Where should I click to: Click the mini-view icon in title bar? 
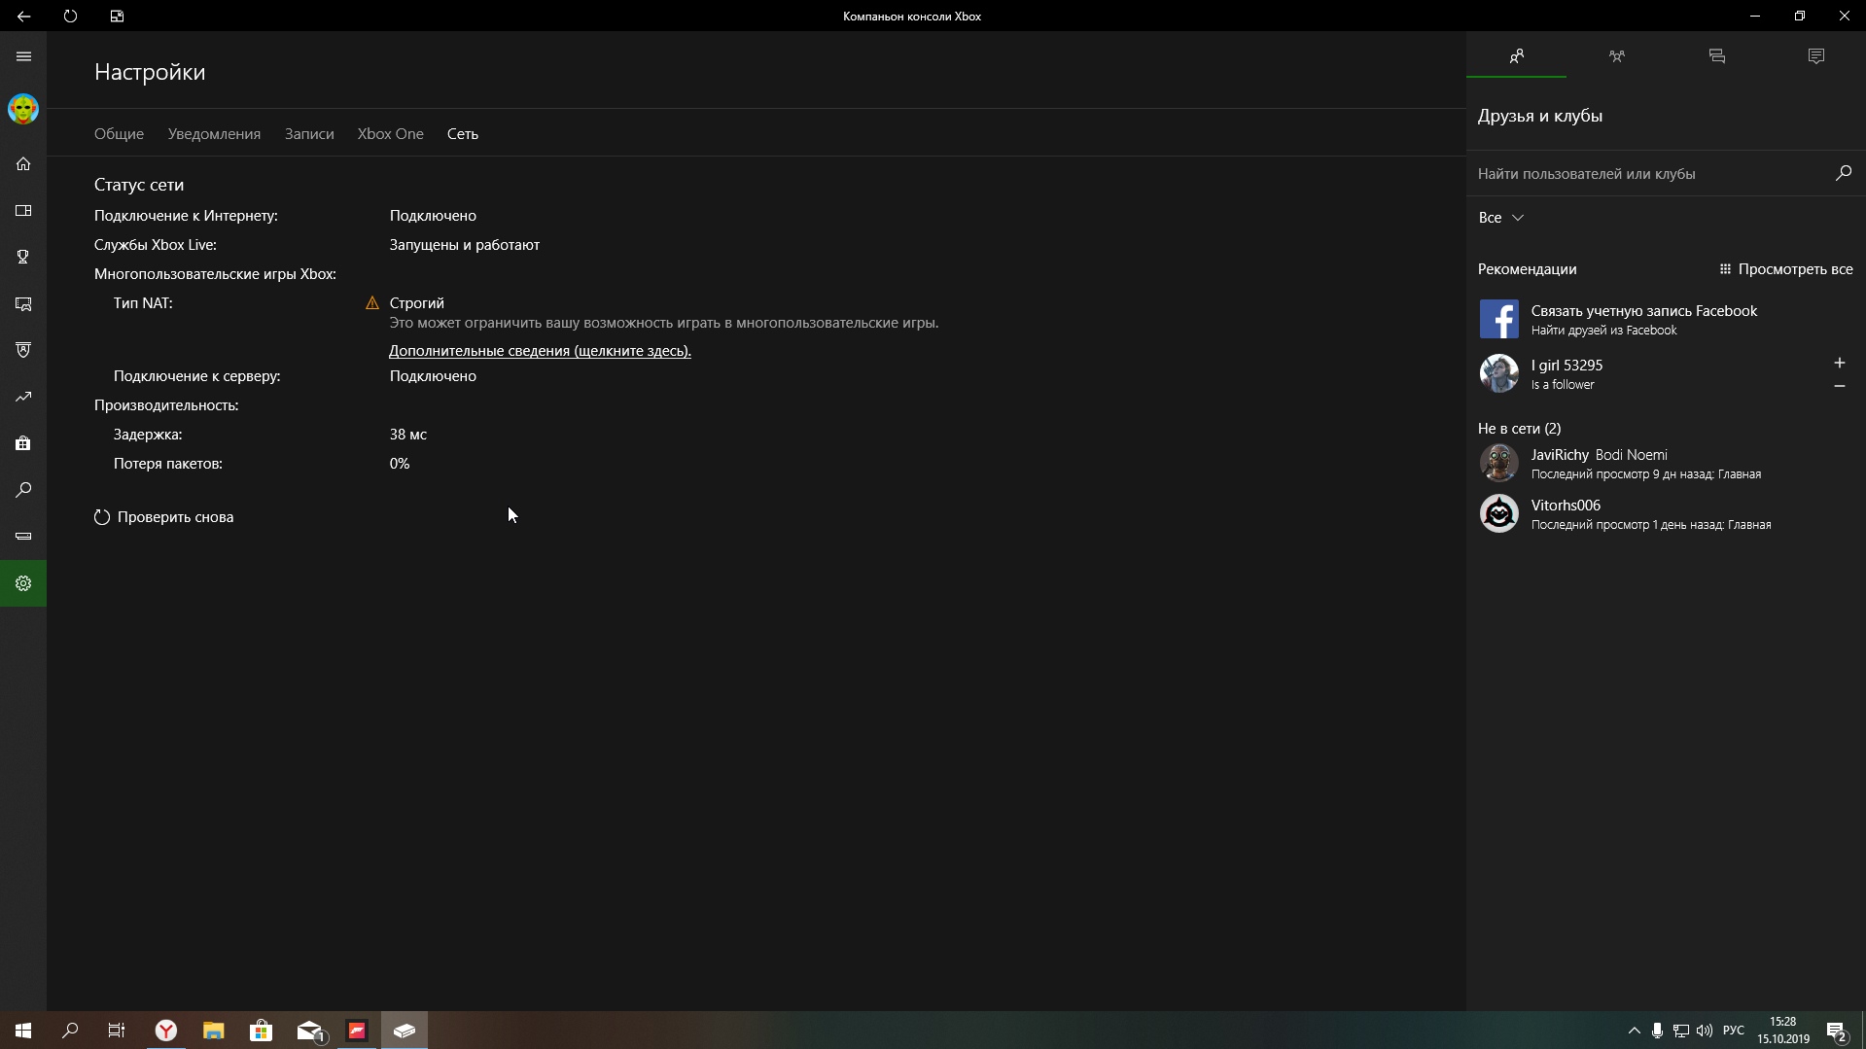[117, 16]
